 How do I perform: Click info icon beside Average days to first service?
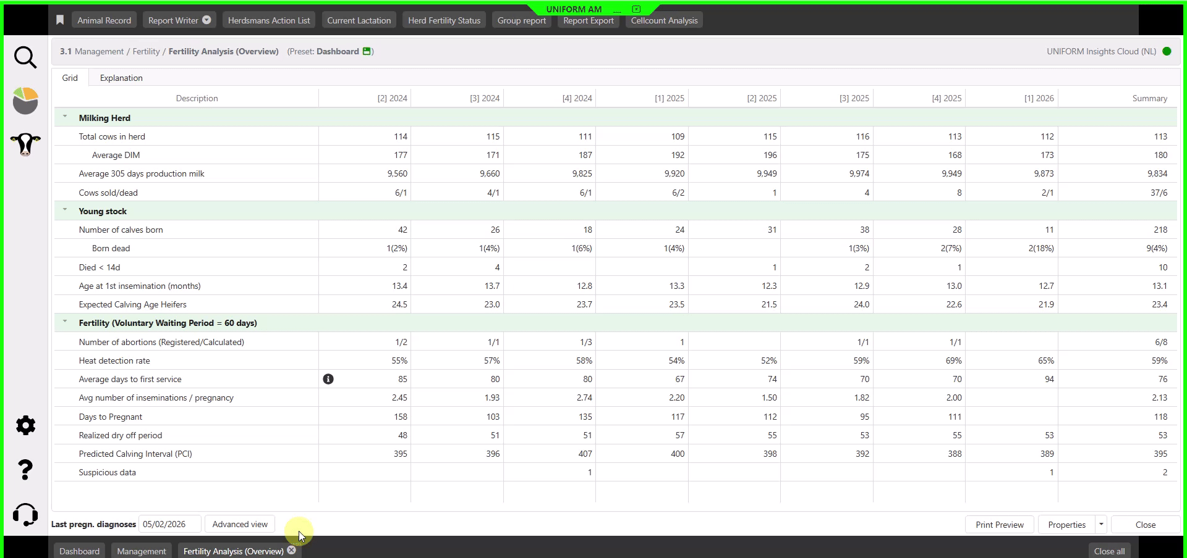328,379
